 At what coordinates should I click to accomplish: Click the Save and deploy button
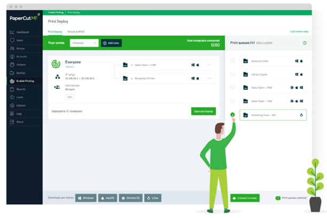tap(203, 111)
